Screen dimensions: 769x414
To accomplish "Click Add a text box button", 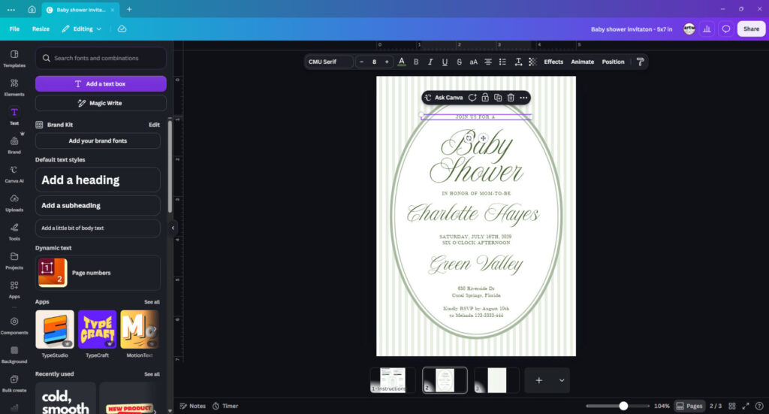I will [101, 84].
